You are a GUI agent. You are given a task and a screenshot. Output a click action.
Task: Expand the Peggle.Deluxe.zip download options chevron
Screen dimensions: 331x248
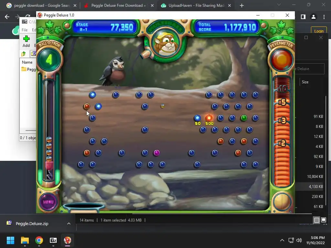(69, 223)
